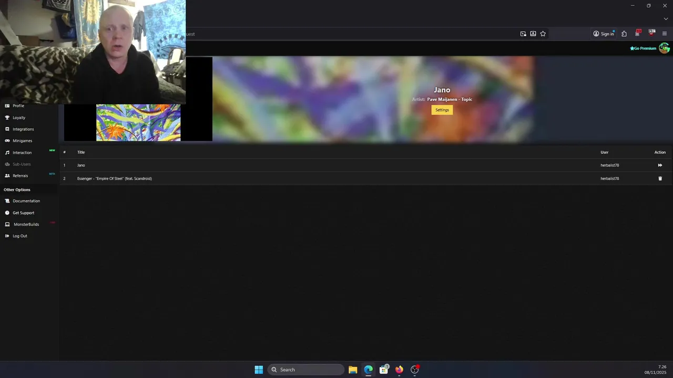This screenshot has height=378, width=673.
Task: Open Microsoft Edge from the taskbar
Action: click(369, 370)
